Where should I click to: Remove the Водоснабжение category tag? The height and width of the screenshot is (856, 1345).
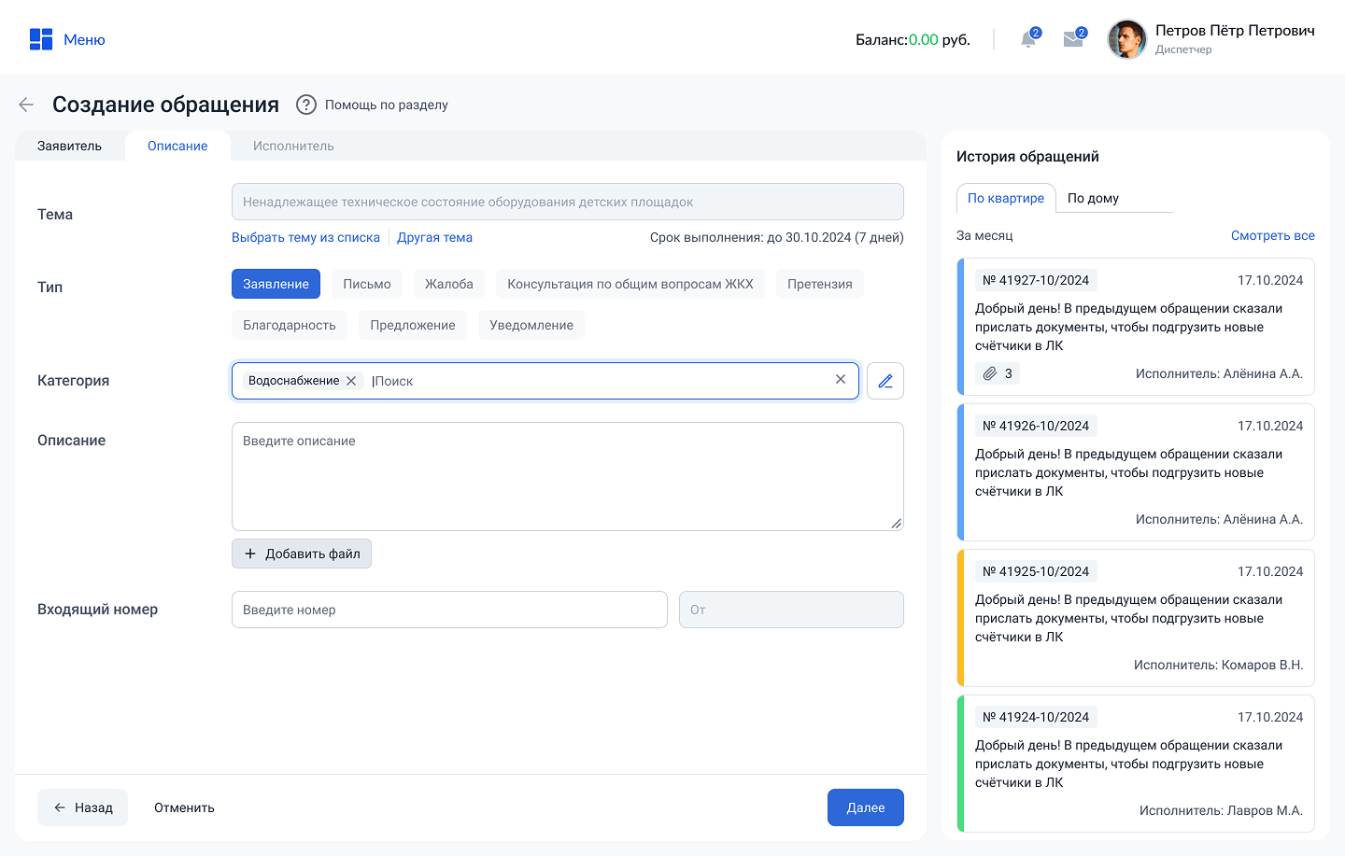[351, 381]
